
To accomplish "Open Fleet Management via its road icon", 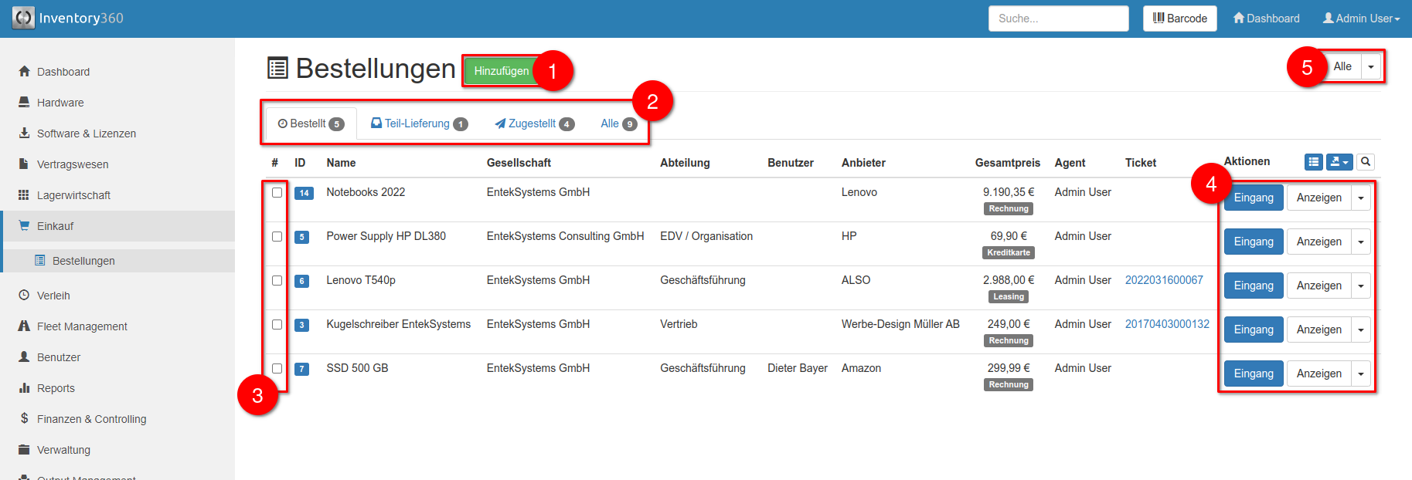I will [24, 326].
